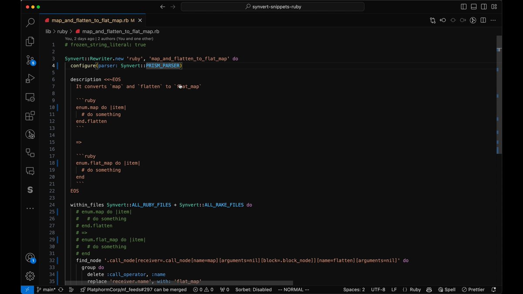This screenshot has width=523, height=294.
Task: Show errors and warnings problems count
Action: (x=204, y=290)
